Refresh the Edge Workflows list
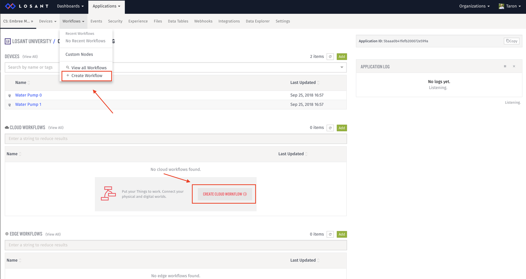The width and height of the screenshot is (526, 279). click(330, 234)
